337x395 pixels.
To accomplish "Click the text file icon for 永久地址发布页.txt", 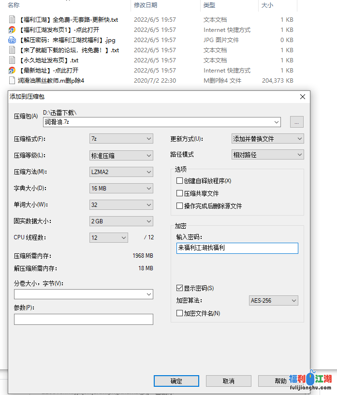I will click(13, 60).
